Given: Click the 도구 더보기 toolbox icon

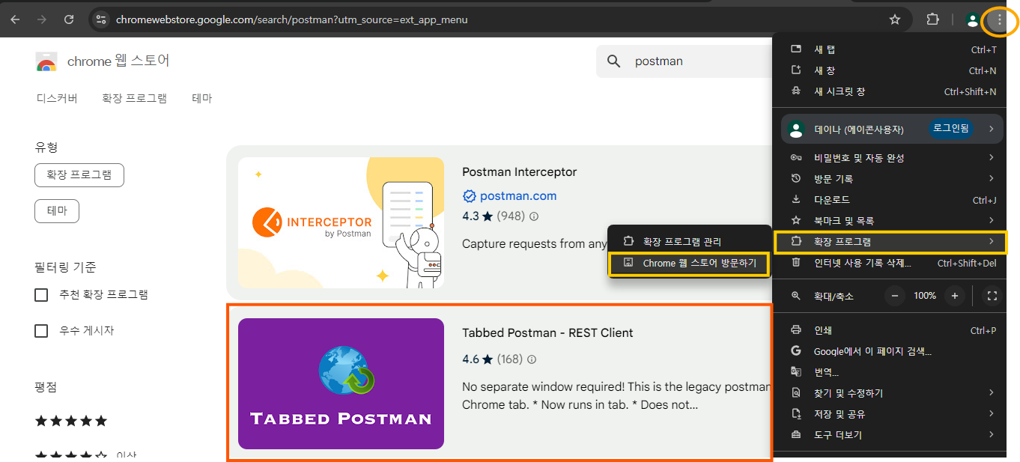Looking at the screenshot, I should [x=796, y=435].
